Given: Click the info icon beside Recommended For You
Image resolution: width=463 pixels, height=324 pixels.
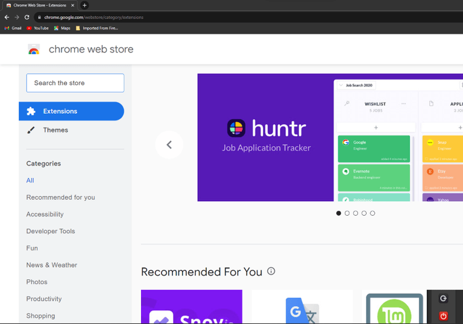Looking at the screenshot, I should tap(271, 271).
